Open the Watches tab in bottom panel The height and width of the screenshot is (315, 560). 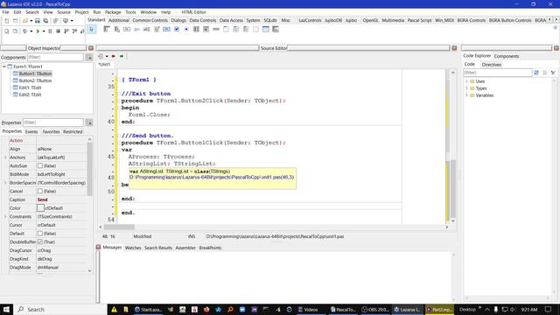[x=133, y=248]
